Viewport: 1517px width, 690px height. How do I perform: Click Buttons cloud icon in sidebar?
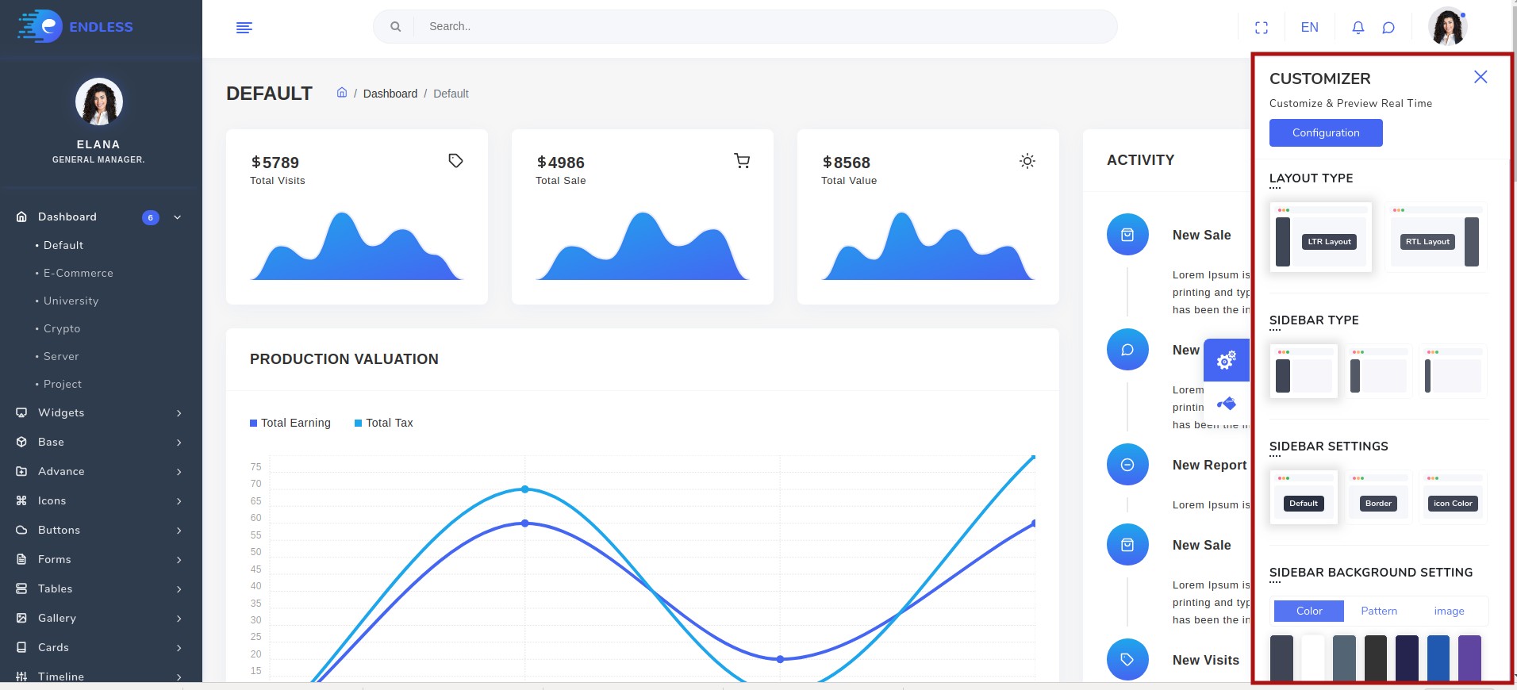tap(21, 530)
